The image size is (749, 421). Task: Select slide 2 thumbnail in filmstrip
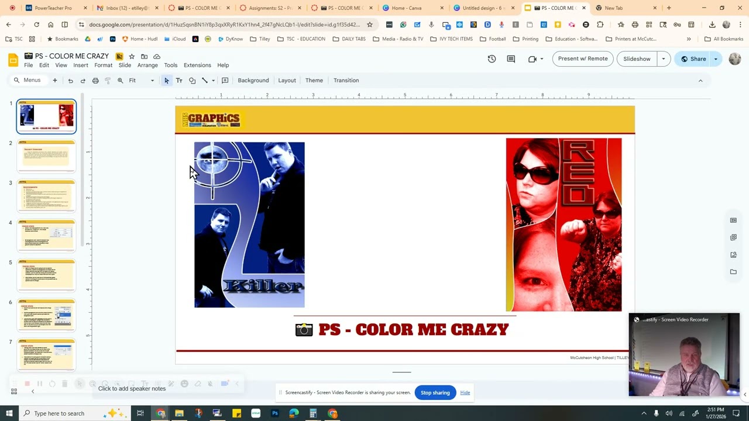point(46,156)
